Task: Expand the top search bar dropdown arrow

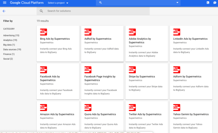Action: [x=177, y=3]
